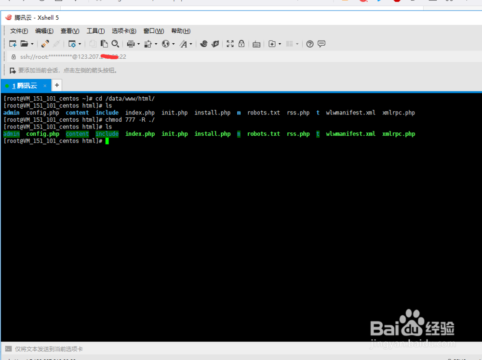
Task: Expand the Font dropdown arrow
Action: click(191, 44)
